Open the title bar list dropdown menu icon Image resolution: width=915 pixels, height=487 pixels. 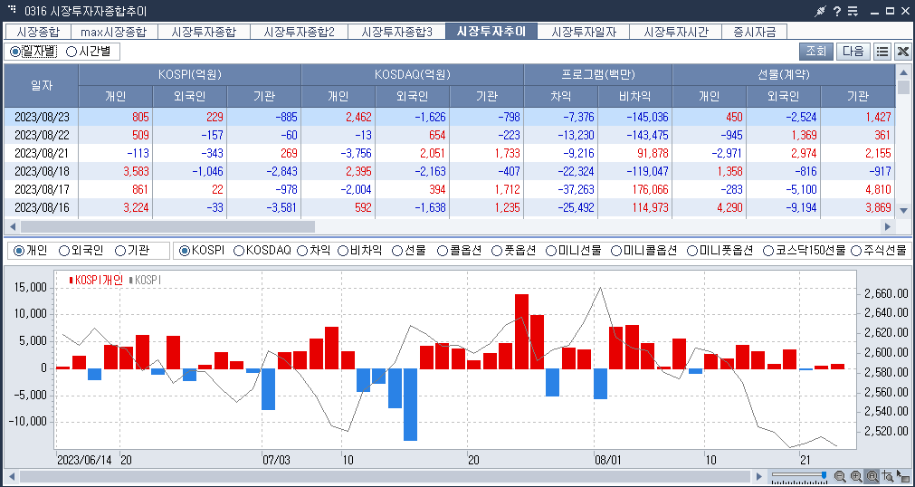(x=853, y=11)
